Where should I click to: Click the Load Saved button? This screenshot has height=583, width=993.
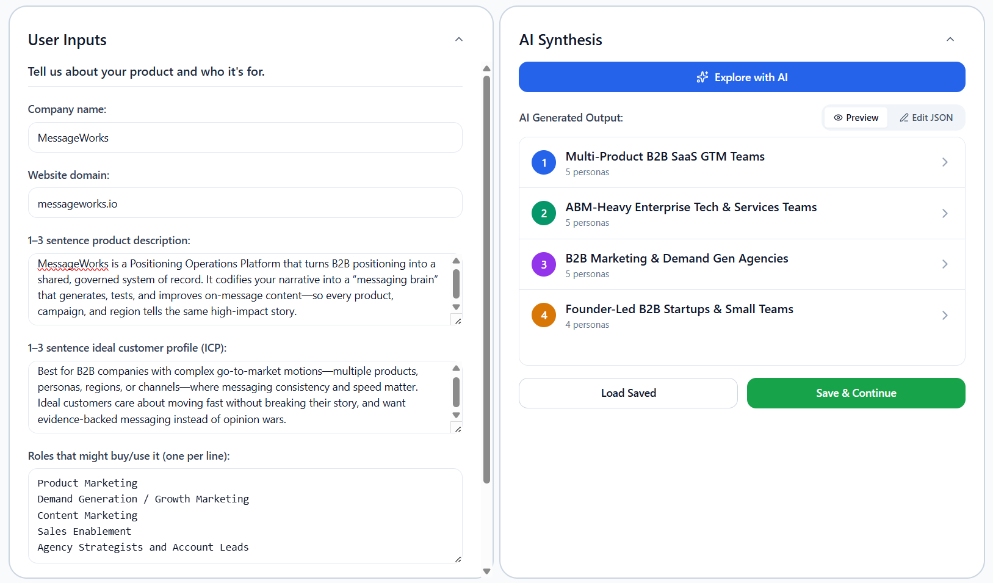click(628, 393)
